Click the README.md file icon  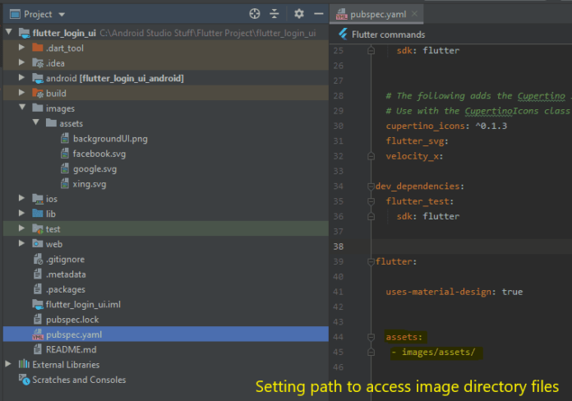37,349
